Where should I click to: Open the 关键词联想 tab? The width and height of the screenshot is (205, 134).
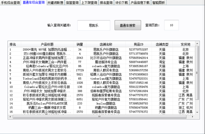pyautogui.click(x=55, y=3)
